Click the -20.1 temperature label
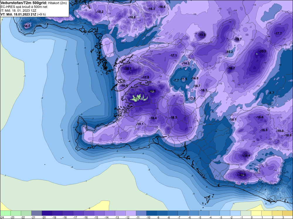Image resolution: width=293 pixels, height=219 pixels. click(x=128, y=69)
